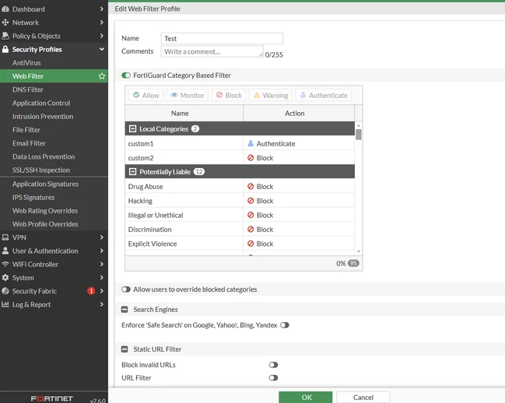This screenshot has height=403, width=505.
Task: Click the Comments text box
Action: (212, 51)
